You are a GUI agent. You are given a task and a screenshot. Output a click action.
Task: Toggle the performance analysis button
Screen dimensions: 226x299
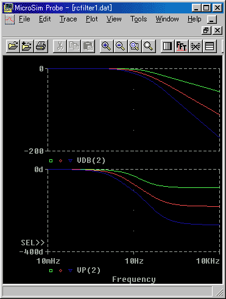coord(196,46)
